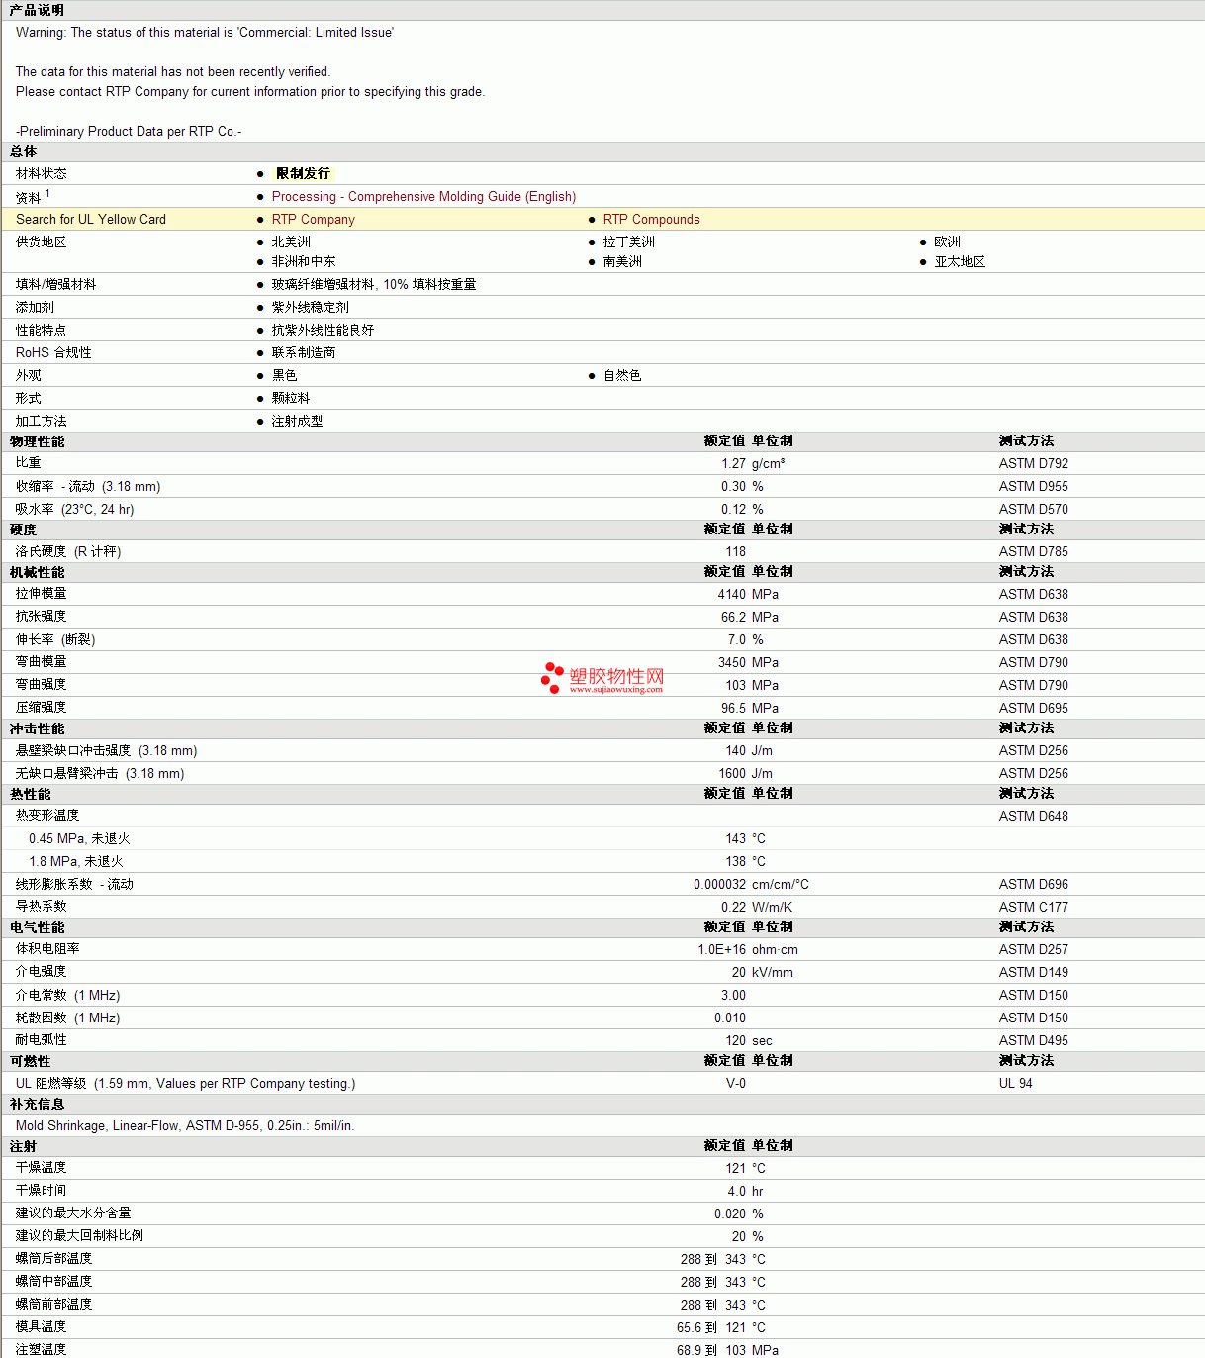Viewport: 1205px width, 1358px height.
Task: Click the specific gravity value 1.27
Action: (x=733, y=463)
